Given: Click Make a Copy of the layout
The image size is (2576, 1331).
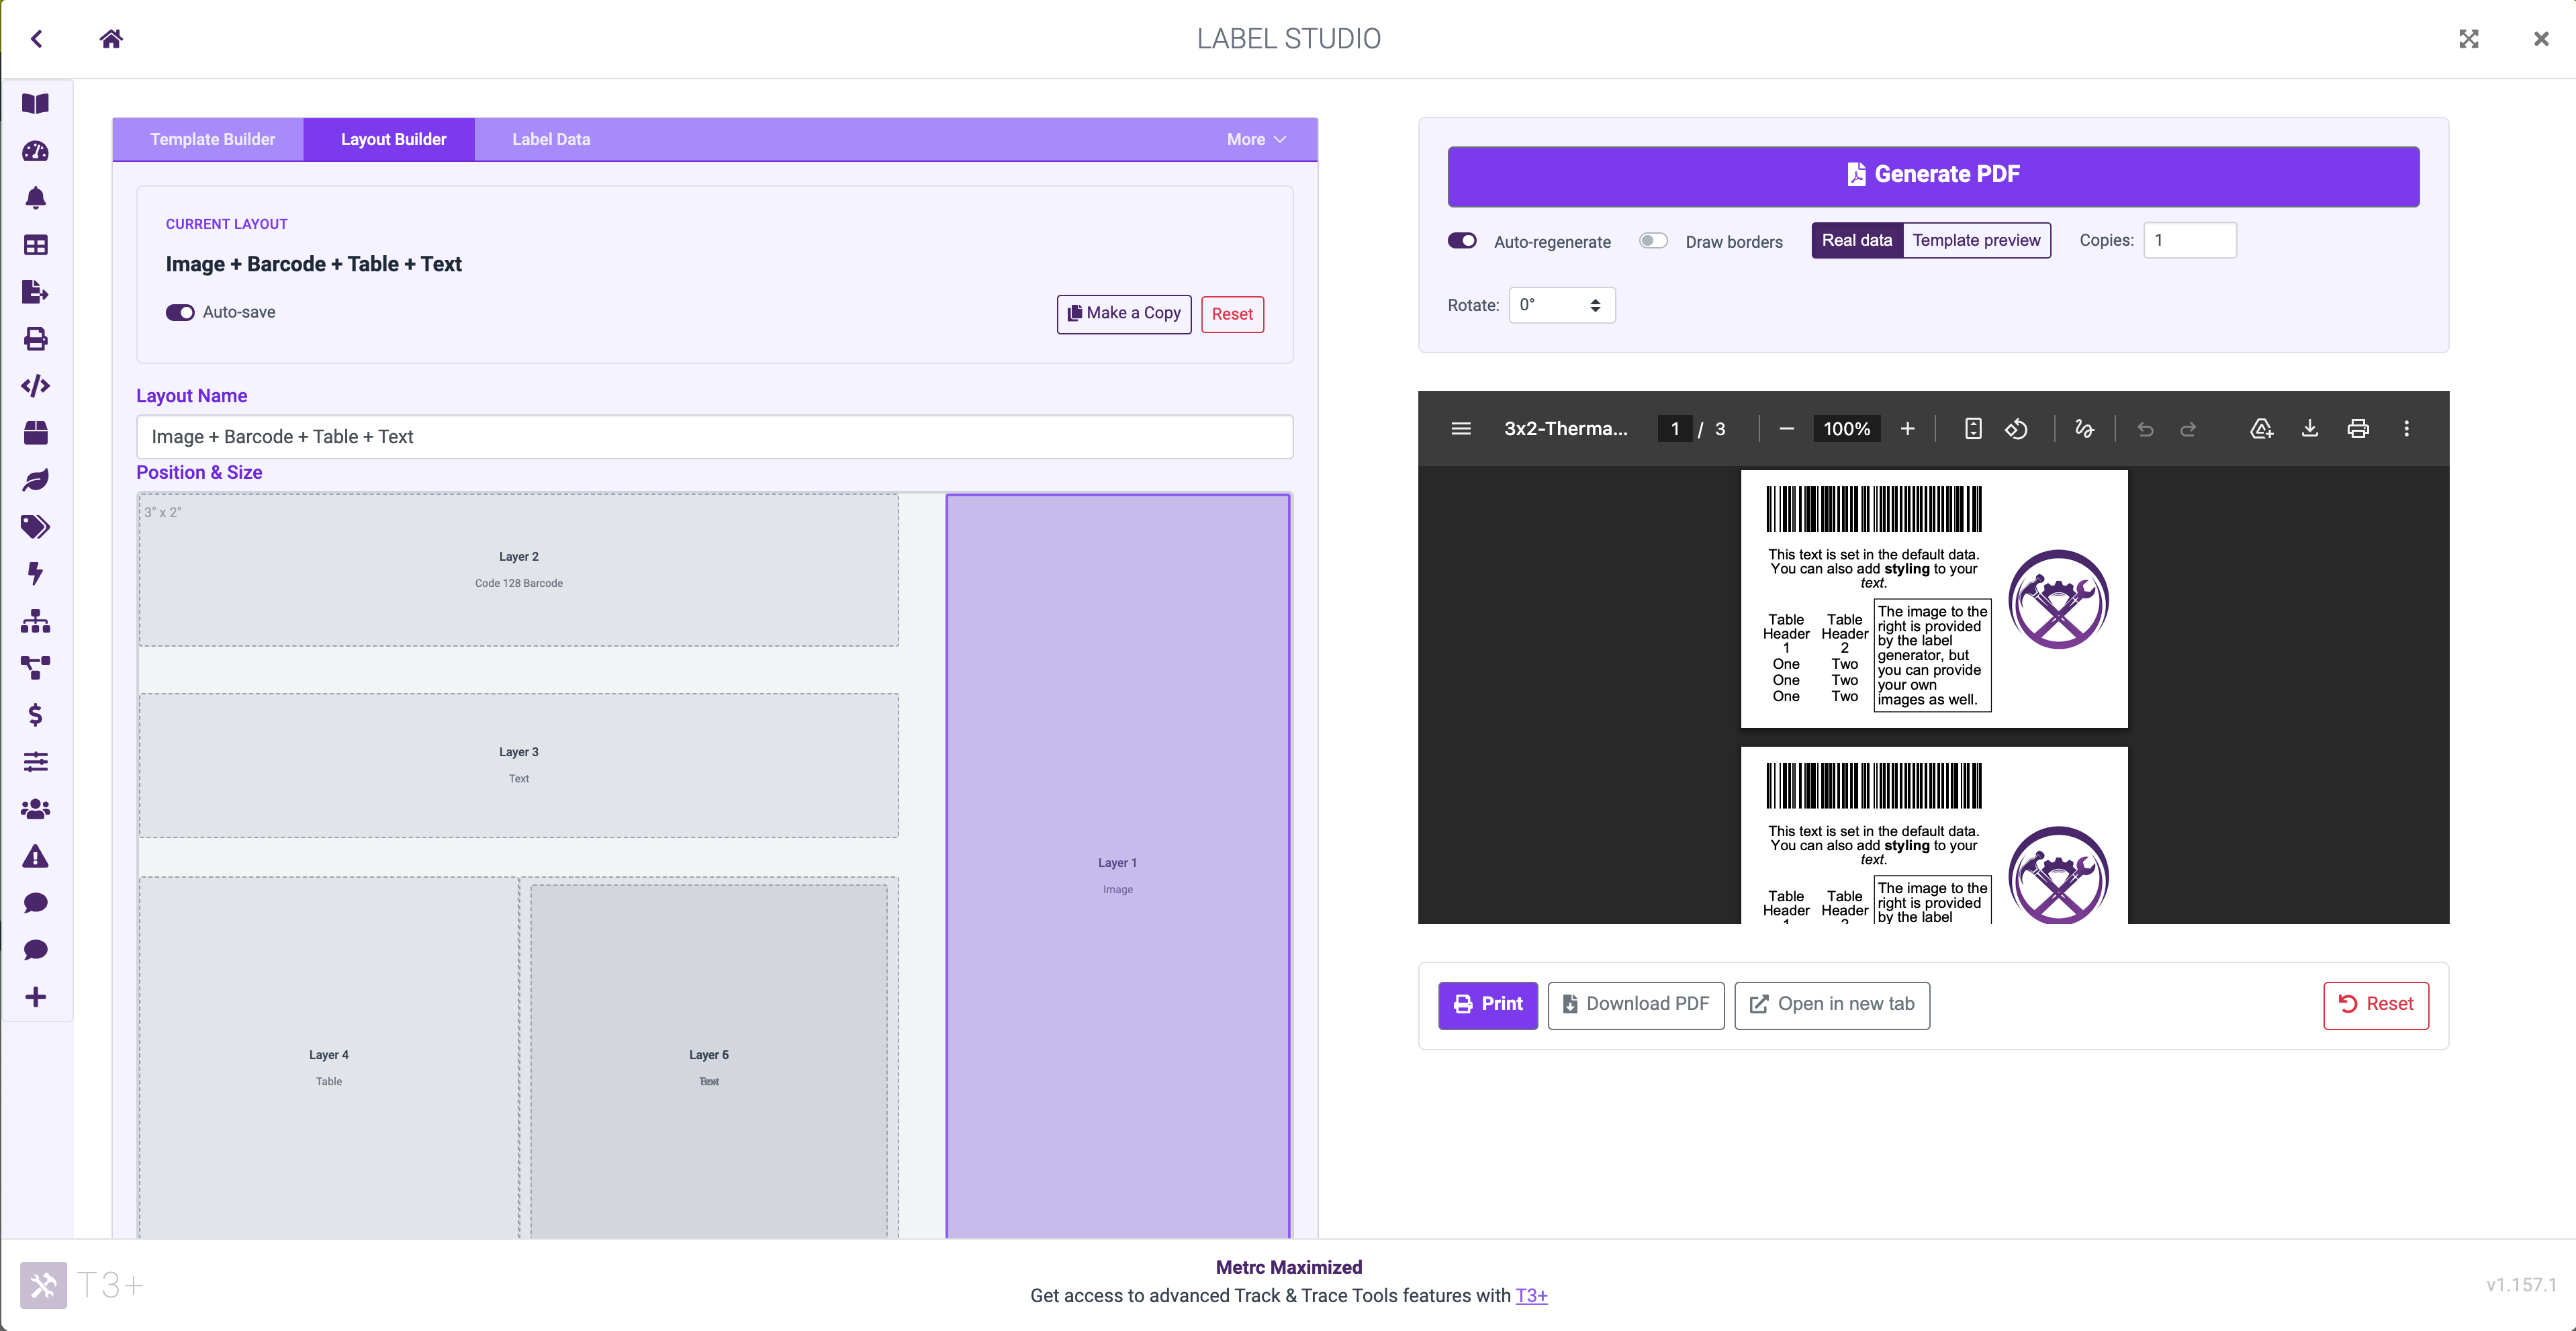Looking at the screenshot, I should point(1124,314).
